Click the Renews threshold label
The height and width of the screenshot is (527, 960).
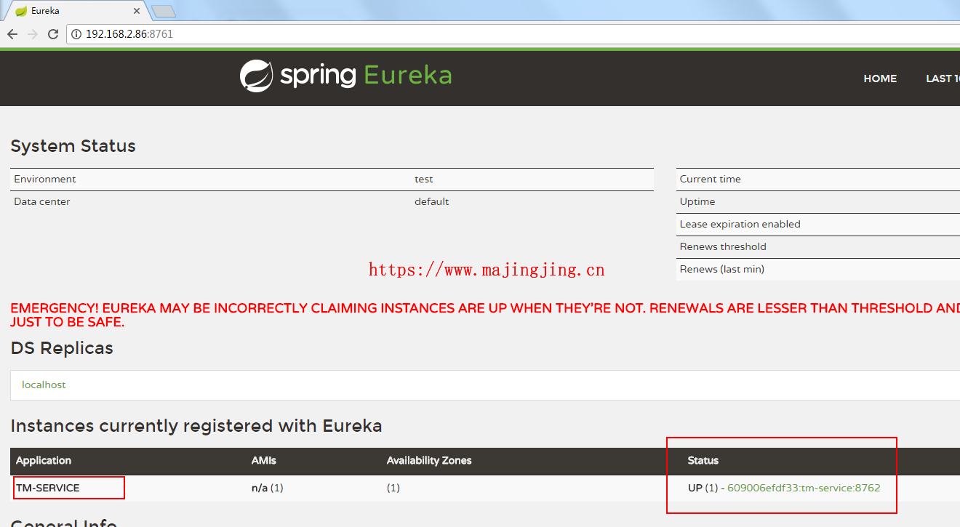click(723, 246)
